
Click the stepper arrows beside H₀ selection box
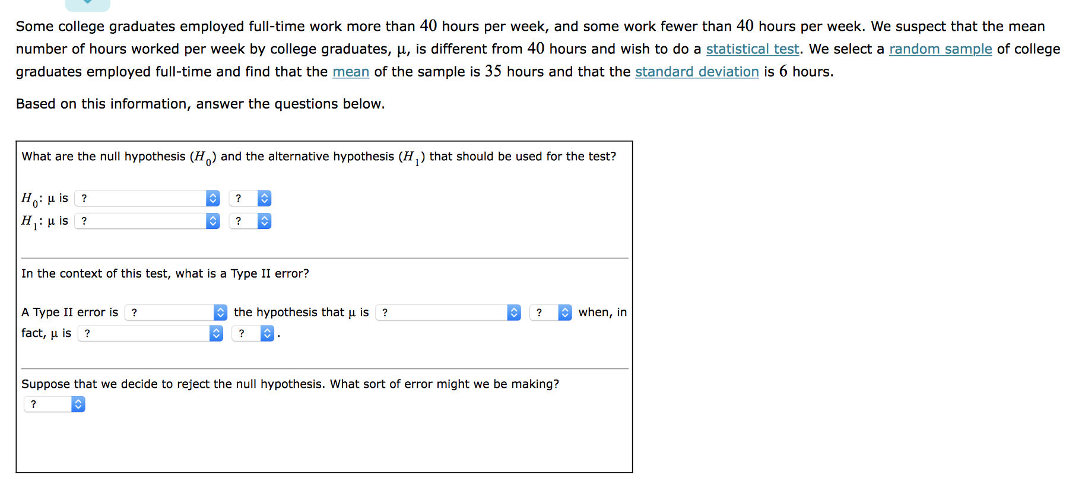[212, 198]
